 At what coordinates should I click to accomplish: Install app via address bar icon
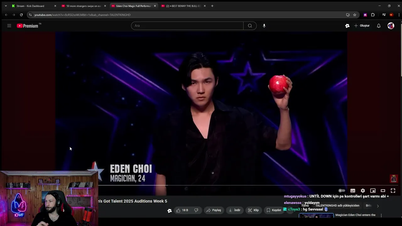(348, 15)
